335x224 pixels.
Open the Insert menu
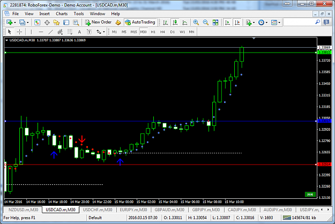(x=44, y=14)
